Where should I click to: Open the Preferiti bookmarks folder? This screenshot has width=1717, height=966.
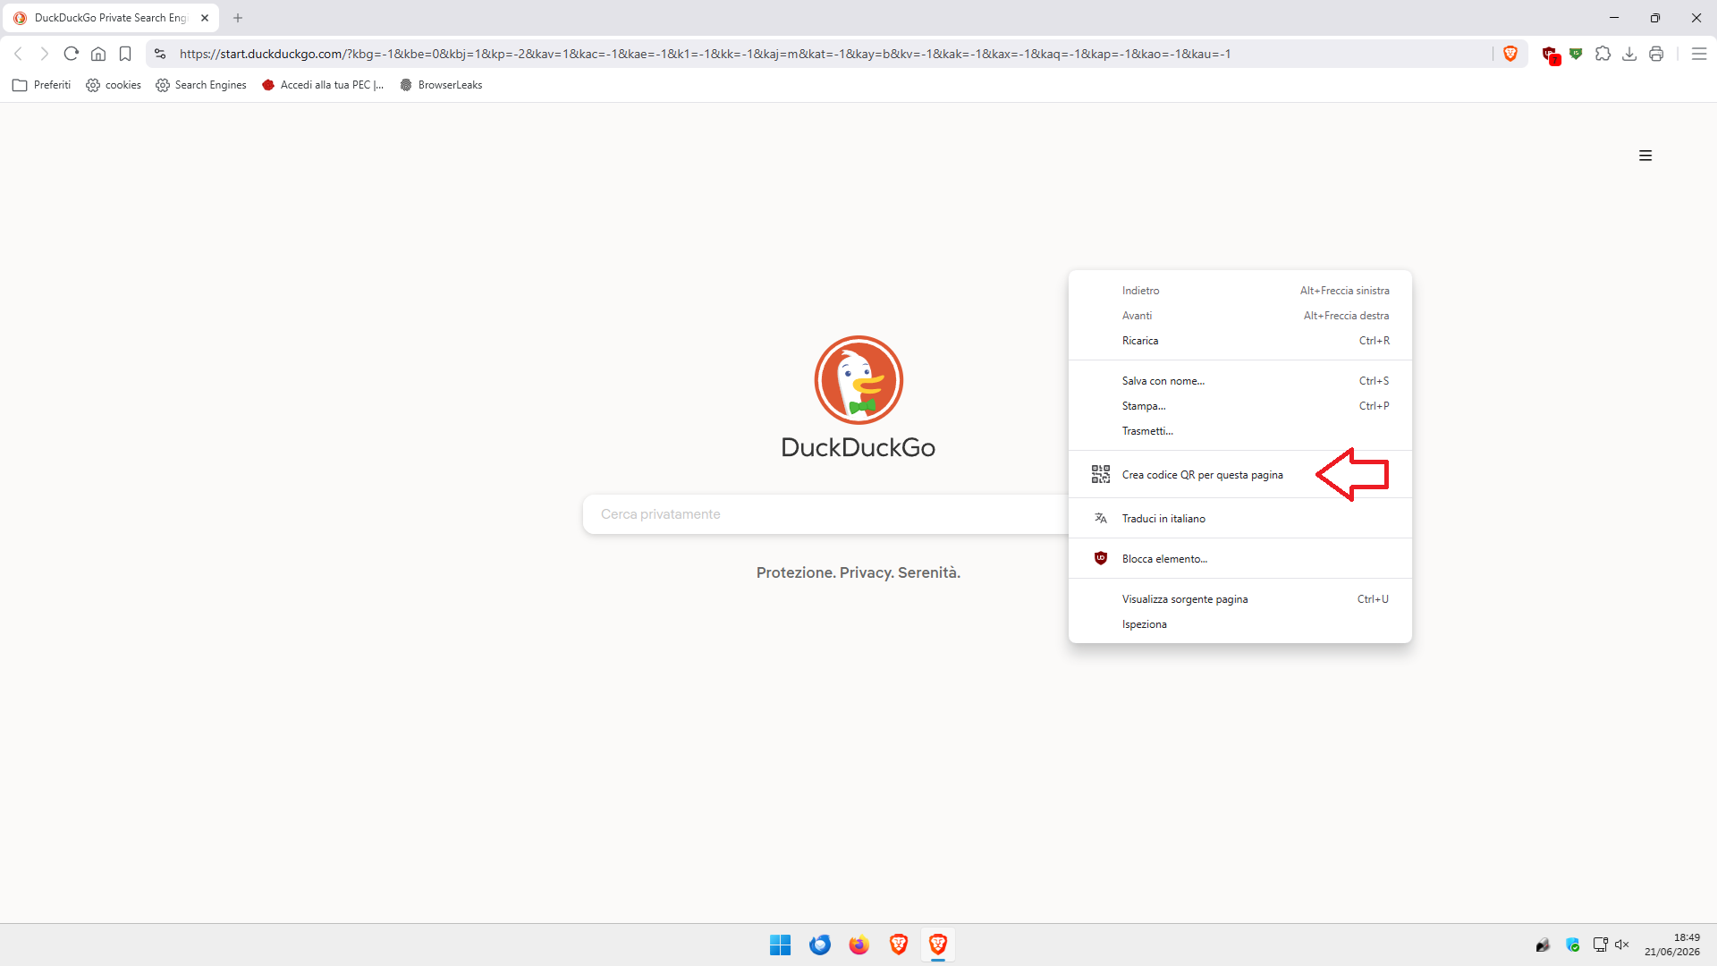(41, 85)
